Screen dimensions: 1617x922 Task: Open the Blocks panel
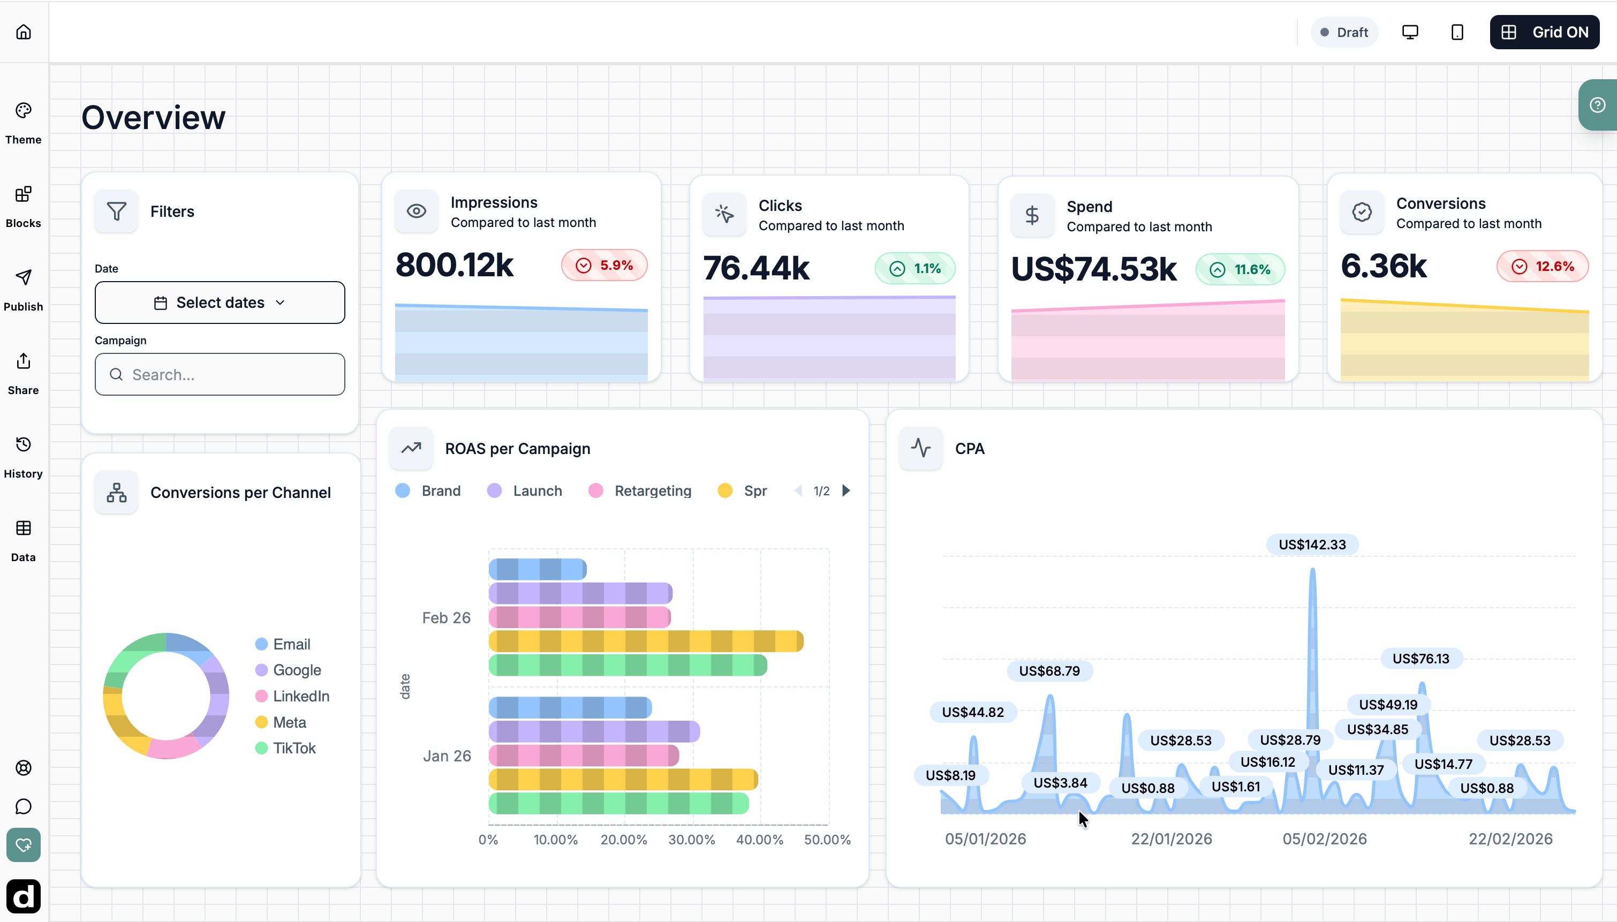(24, 207)
